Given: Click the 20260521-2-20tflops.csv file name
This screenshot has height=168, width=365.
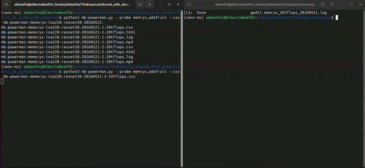Looking at the screenshot, I should click(67, 47).
